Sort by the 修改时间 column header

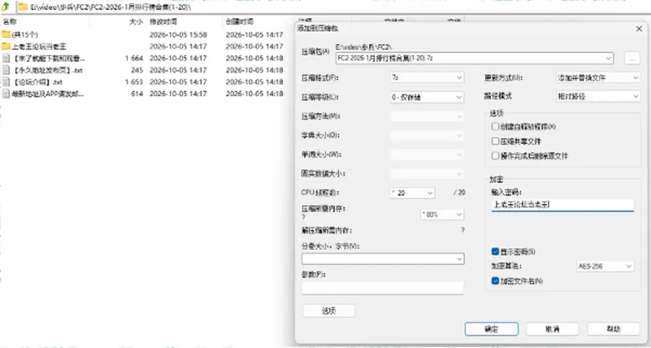(x=163, y=22)
